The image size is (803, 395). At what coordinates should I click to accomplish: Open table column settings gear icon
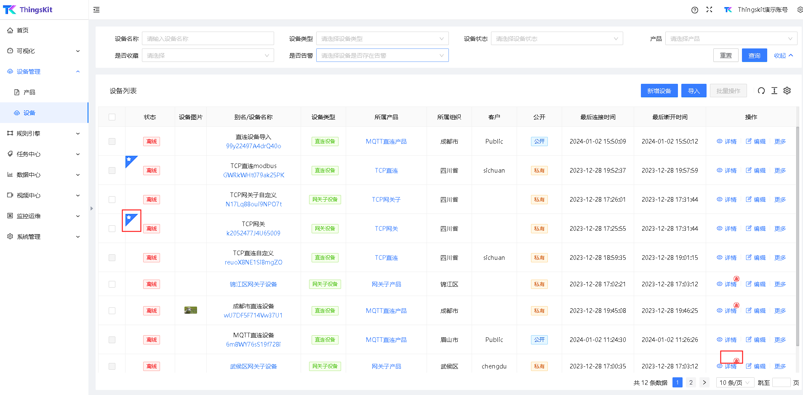pos(787,91)
